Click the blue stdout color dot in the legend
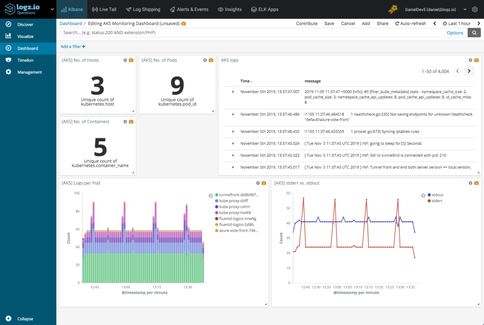The height and width of the screenshot is (325, 484). tap(428, 194)
